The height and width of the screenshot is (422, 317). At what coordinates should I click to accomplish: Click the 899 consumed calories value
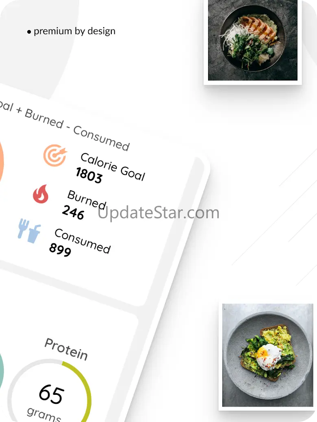[x=61, y=250]
